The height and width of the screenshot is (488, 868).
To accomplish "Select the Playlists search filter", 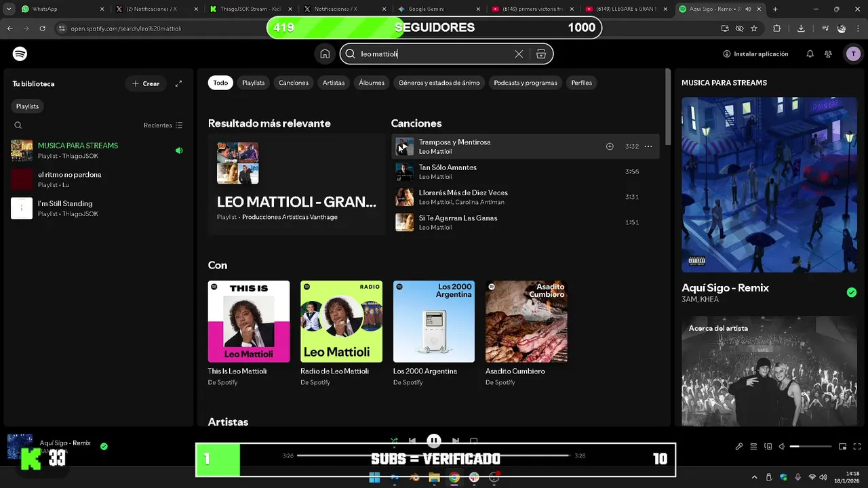I will tap(253, 83).
